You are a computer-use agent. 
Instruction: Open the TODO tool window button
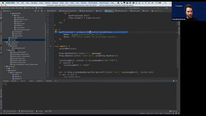pyautogui.click(x=49, y=111)
